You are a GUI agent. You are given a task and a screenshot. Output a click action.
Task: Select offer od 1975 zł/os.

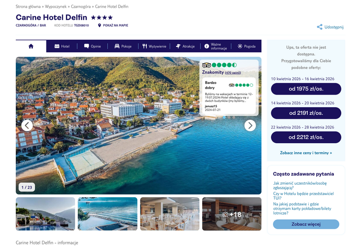click(306, 89)
